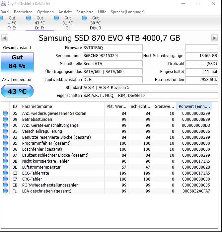Select the Anz. wiederzugewiesener Sektoren row
The image size is (222, 232).
click(107, 113)
